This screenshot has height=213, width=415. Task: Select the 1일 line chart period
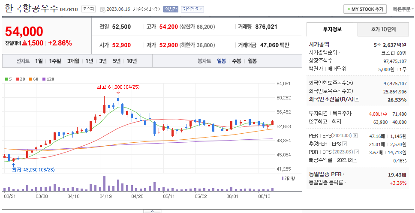click(x=39, y=61)
